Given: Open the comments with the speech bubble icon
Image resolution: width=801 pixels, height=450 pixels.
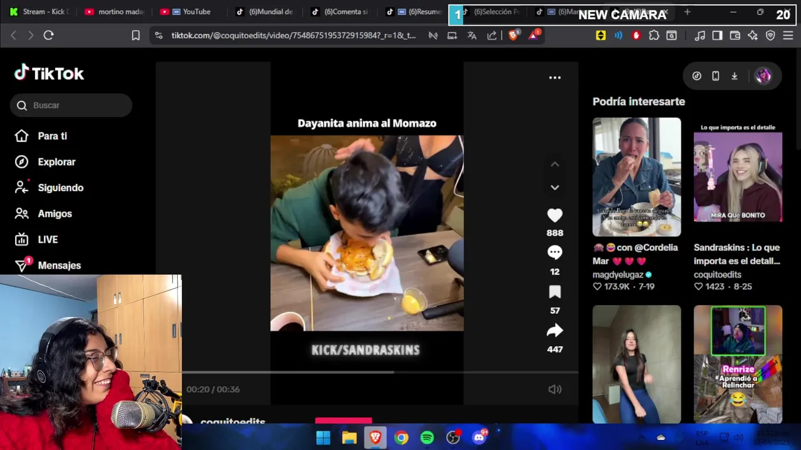Looking at the screenshot, I should 554,252.
